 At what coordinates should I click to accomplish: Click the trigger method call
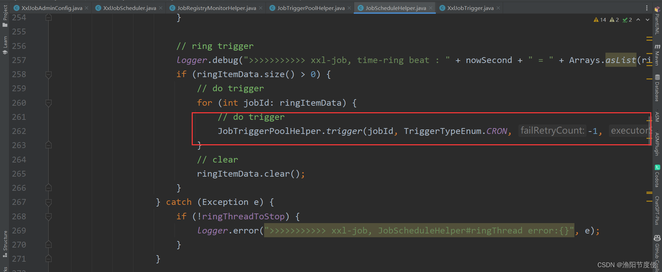[x=344, y=131]
